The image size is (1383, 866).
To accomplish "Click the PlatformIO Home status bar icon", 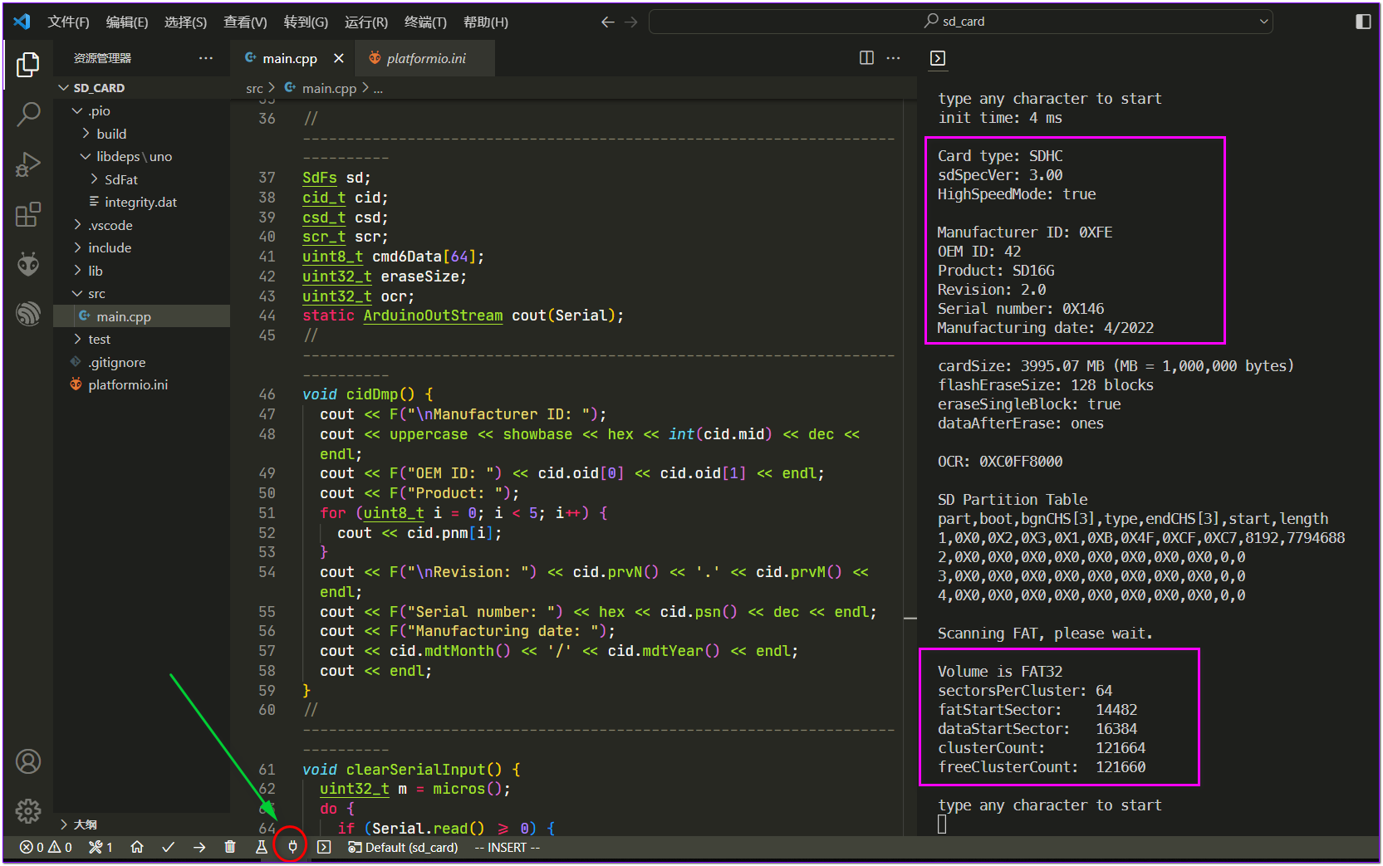I will coord(137,848).
